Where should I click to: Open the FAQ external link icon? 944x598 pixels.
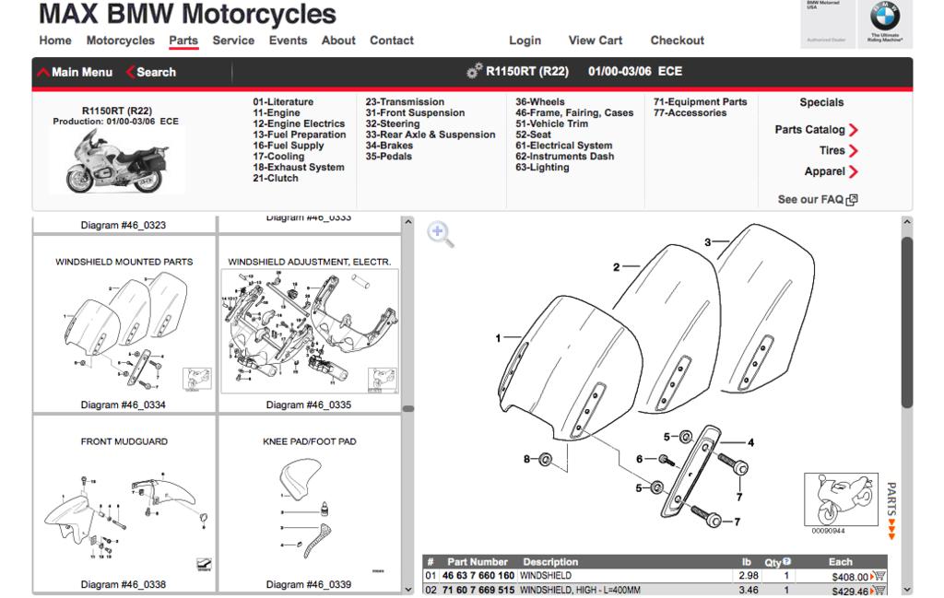852,199
